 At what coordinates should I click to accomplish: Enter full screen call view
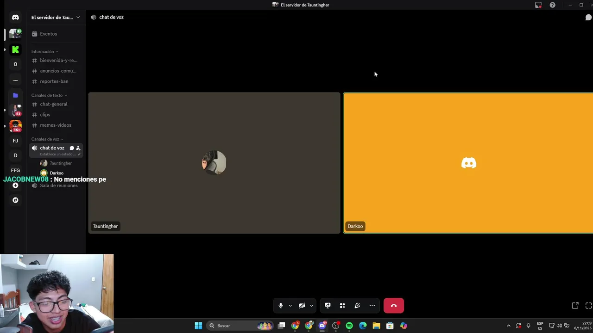tap(588, 306)
